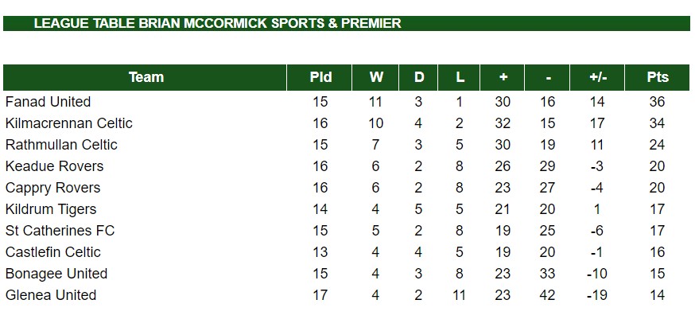Click the Pts column header
The height and width of the screenshot is (327, 695).
[657, 77]
